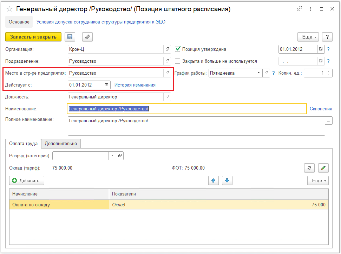Open the Место в стр-ре предприятия card icon
Screen dimensions: 341x254
click(167, 73)
